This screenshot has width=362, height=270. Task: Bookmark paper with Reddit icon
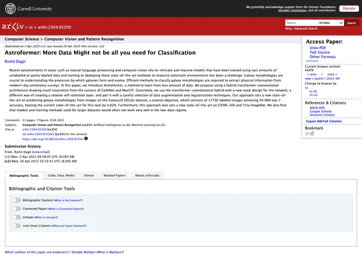pyautogui.click(x=312, y=133)
